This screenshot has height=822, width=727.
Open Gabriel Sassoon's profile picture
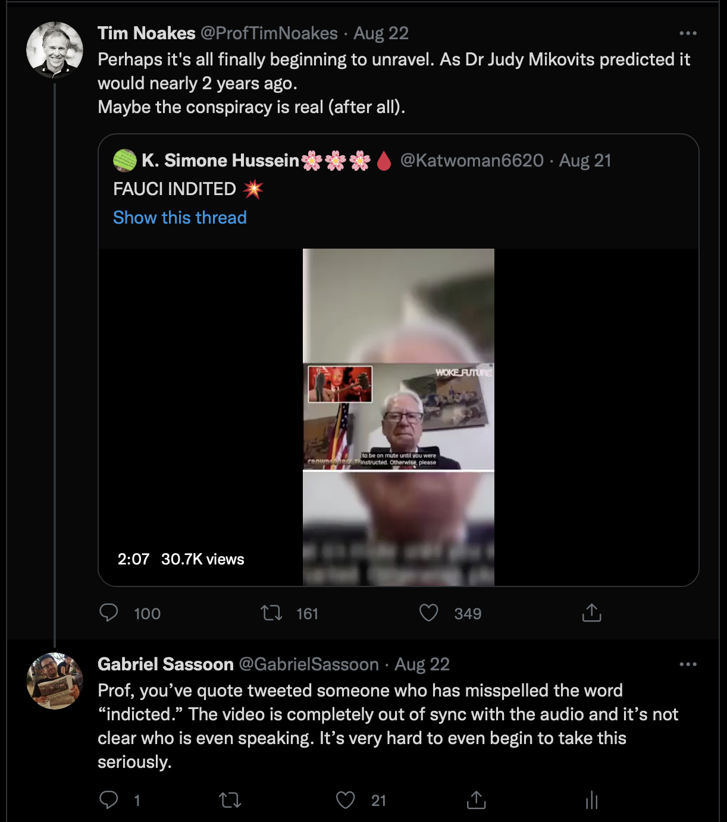click(55, 681)
